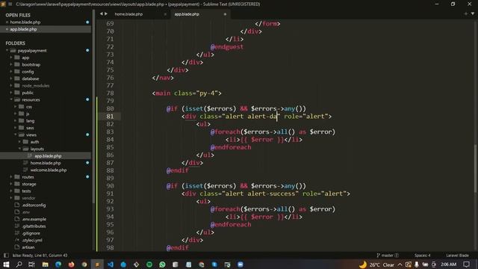Click line number 90 in the gutter
The width and height of the screenshot is (478, 269).
tap(110, 186)
